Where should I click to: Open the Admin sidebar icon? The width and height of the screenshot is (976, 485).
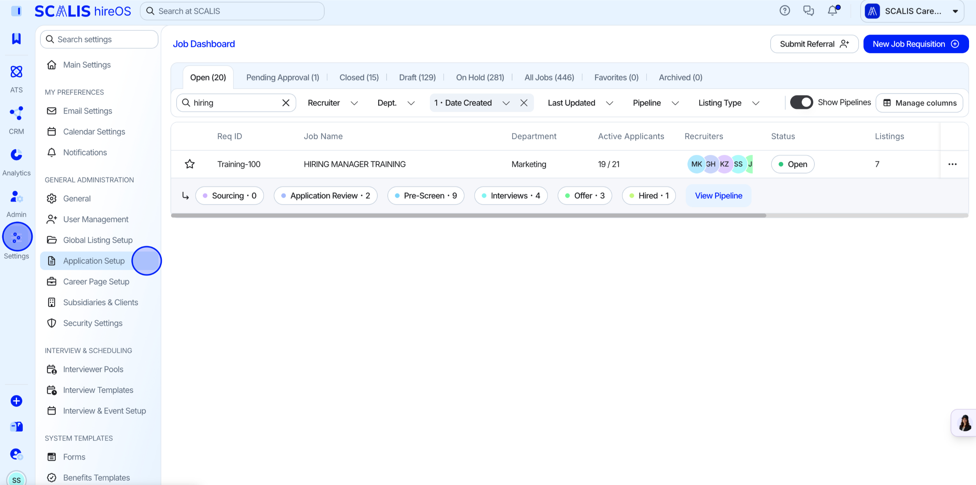coord(16,197)
